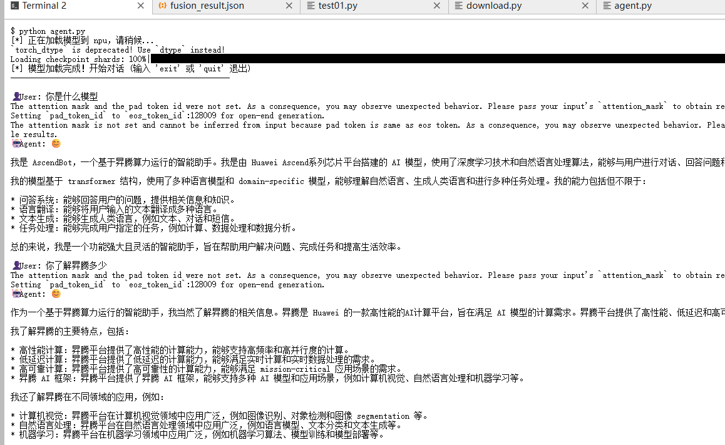Image resolution: width=725 pixels, height=445 pixels.
Task: Click the '我还了解昇腾在不同领域的应用' line
Action: point(88,397)
